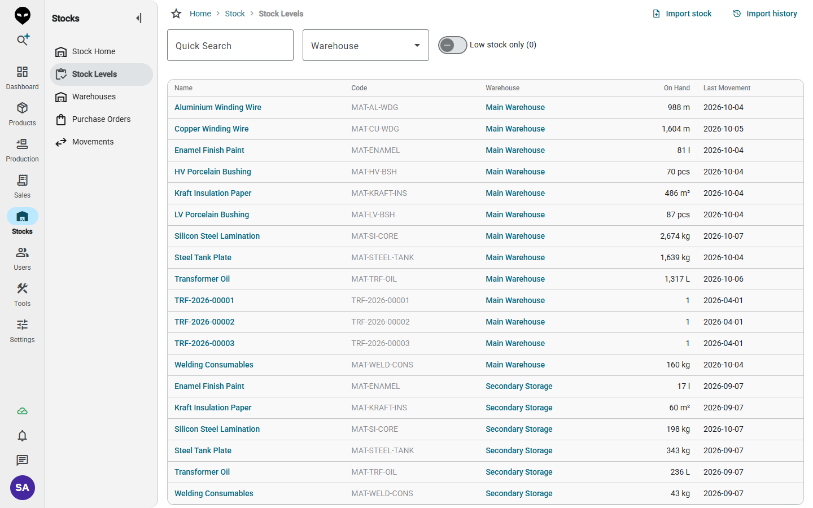Sort by On Hand column header
This screenshot has width=813, height=508.
click(x=676, y=88)
